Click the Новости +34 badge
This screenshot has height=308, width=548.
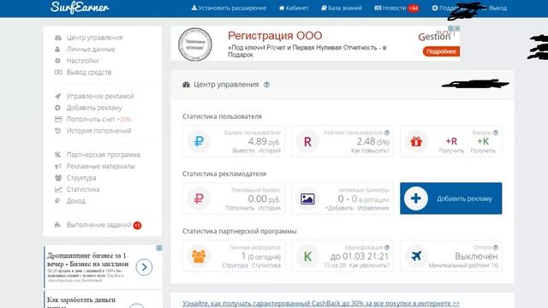(x=413, y=8)
